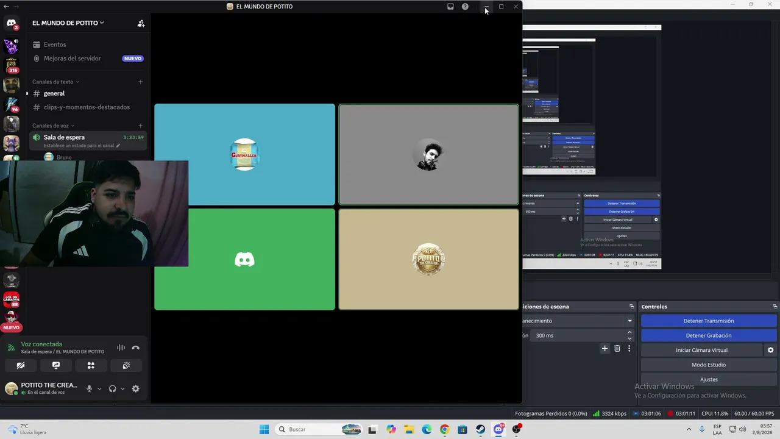Open POTITO THE CREATOR user profile panel
This screenshot has width=780, height=439.
point(41,388)
